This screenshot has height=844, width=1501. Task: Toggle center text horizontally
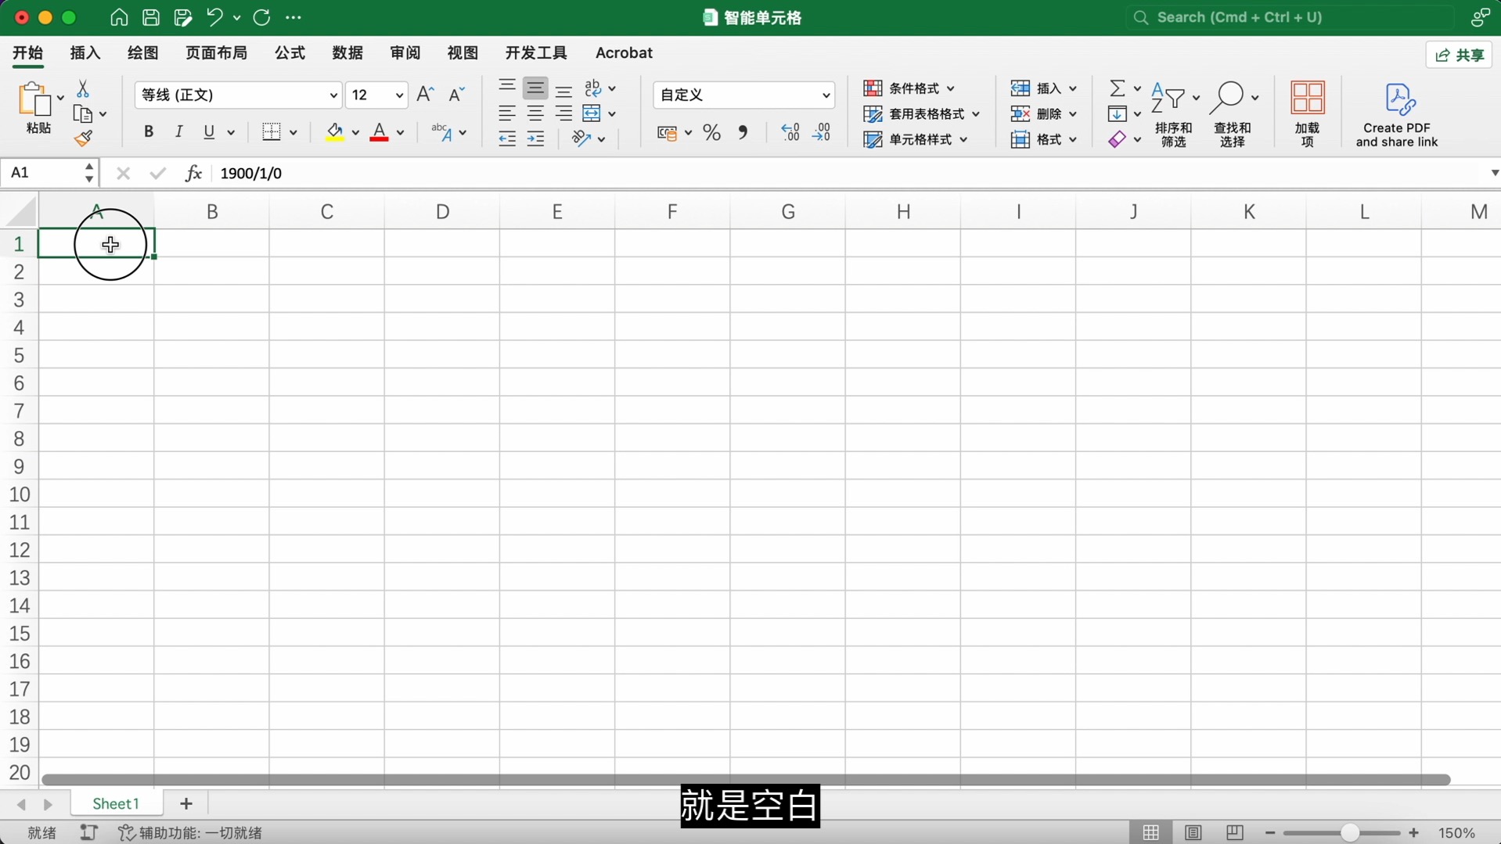(535, 113)
